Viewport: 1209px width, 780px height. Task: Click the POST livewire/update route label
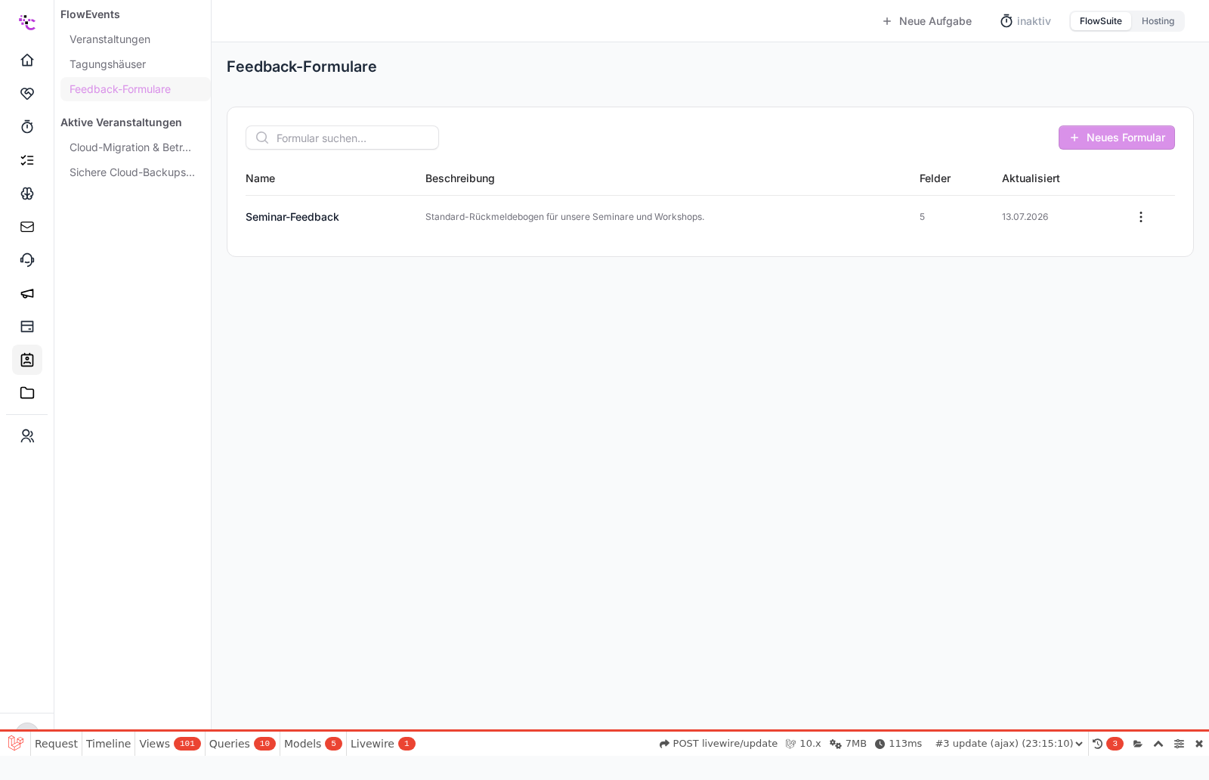click(718, 744)
